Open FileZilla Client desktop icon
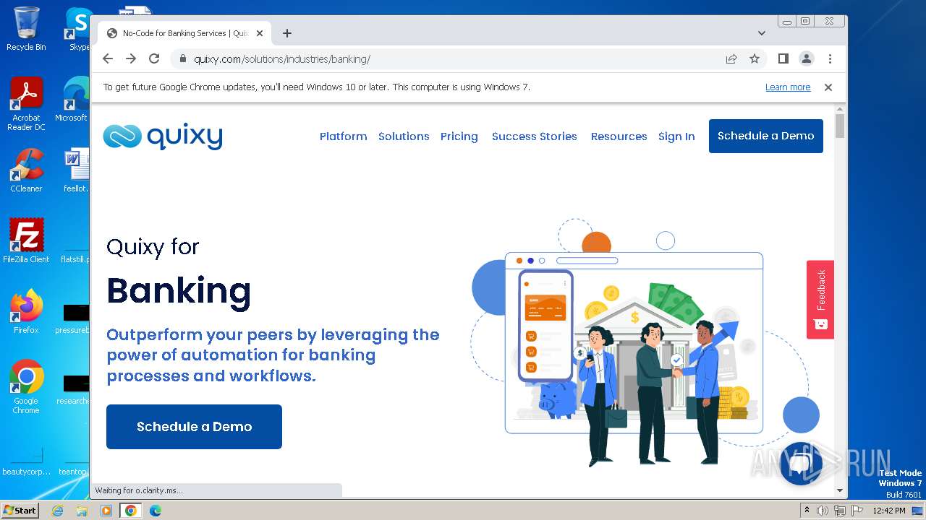 [26, 240]
